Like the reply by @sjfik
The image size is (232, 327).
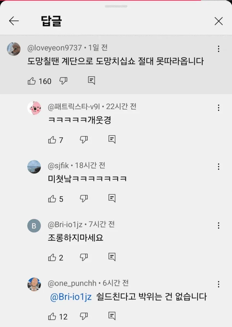[52, 199]
